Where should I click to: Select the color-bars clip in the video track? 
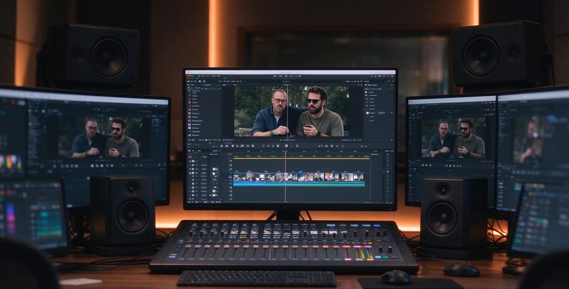click(330, 176)
